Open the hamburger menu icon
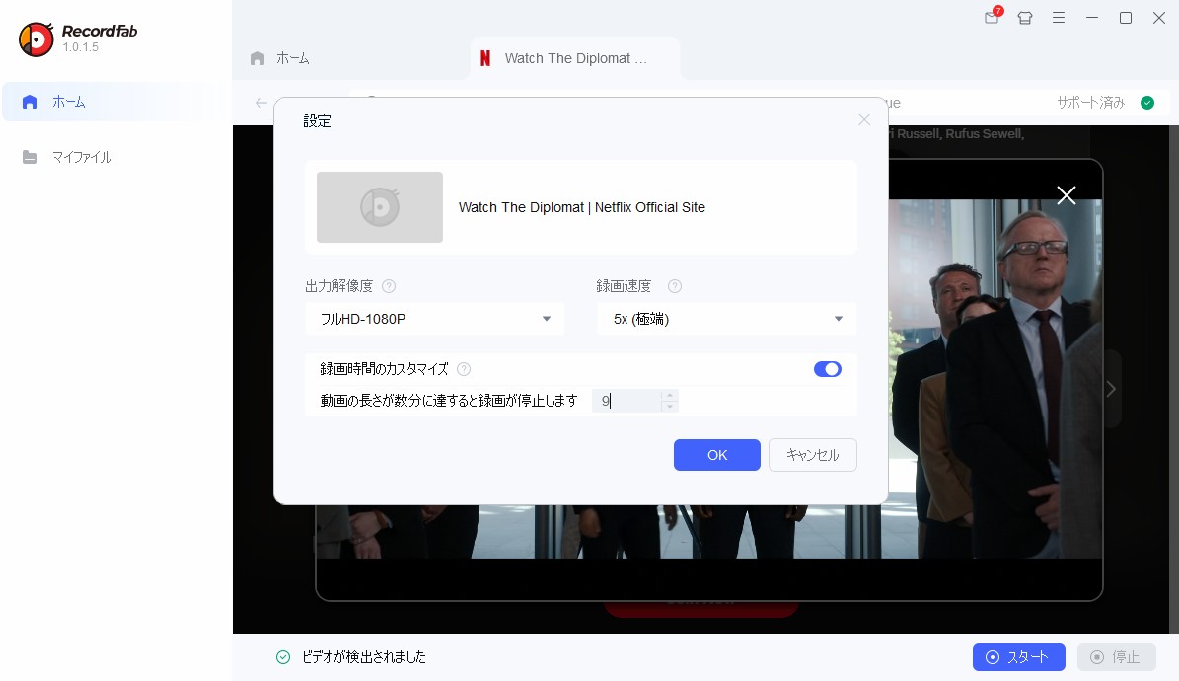The height and width of the screenshot is (681, 1179). click(1059, 18)
